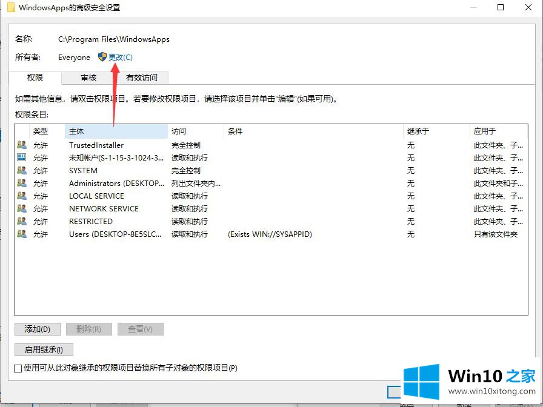Select the group icon of the Administrators row
This screenshot has height=407, width=543.
click(x=22, y=183)
